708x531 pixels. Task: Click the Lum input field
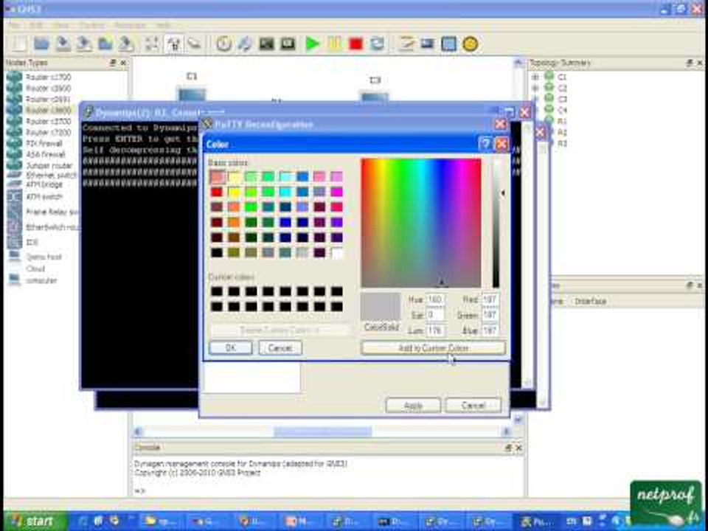point(435,330)
